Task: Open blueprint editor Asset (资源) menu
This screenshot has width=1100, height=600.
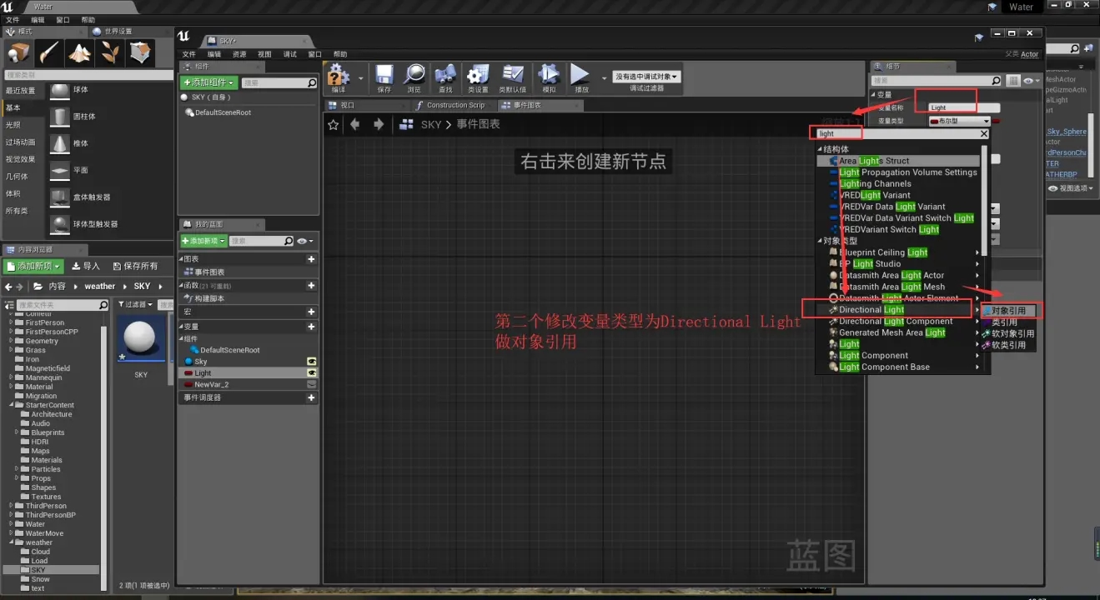Action: tap(239, 54)
